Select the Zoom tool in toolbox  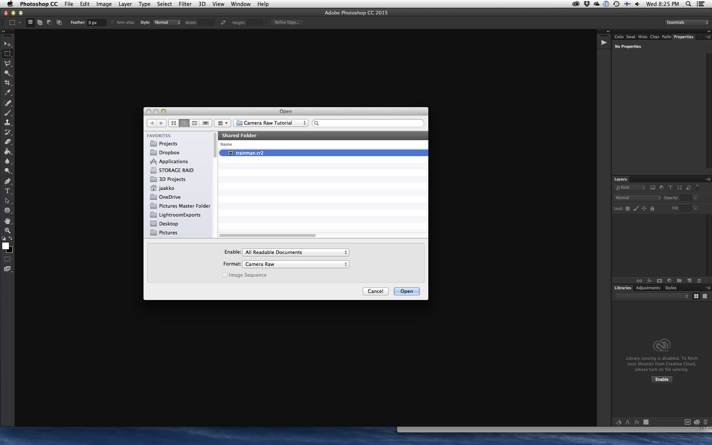point(7,231)
